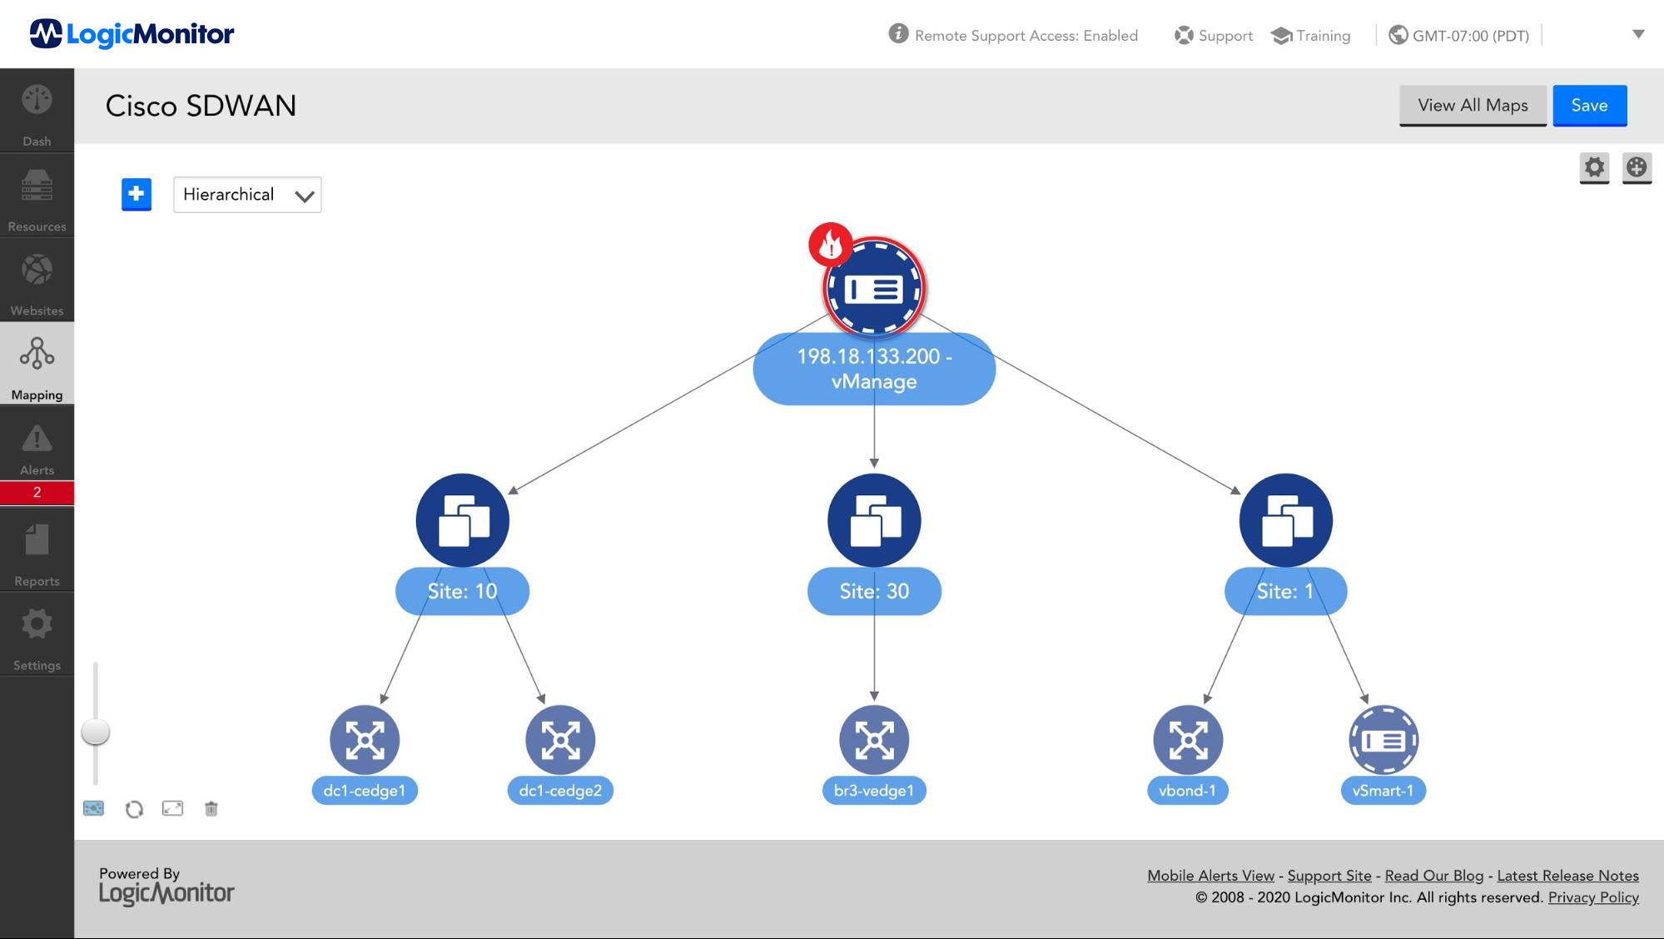This screenshot has height=939, width=1664.
Task: Open the Training link
Action: pos(1311,36)
